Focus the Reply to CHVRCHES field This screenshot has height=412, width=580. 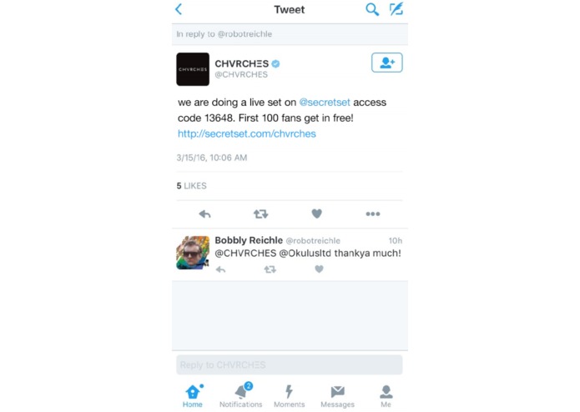tap(290, 365)
